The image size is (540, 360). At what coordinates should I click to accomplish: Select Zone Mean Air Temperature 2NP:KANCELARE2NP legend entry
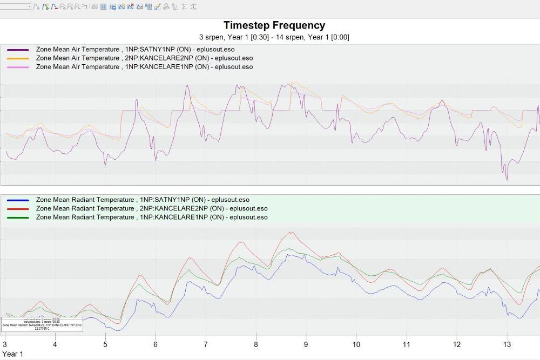click(x=144, y=58)
